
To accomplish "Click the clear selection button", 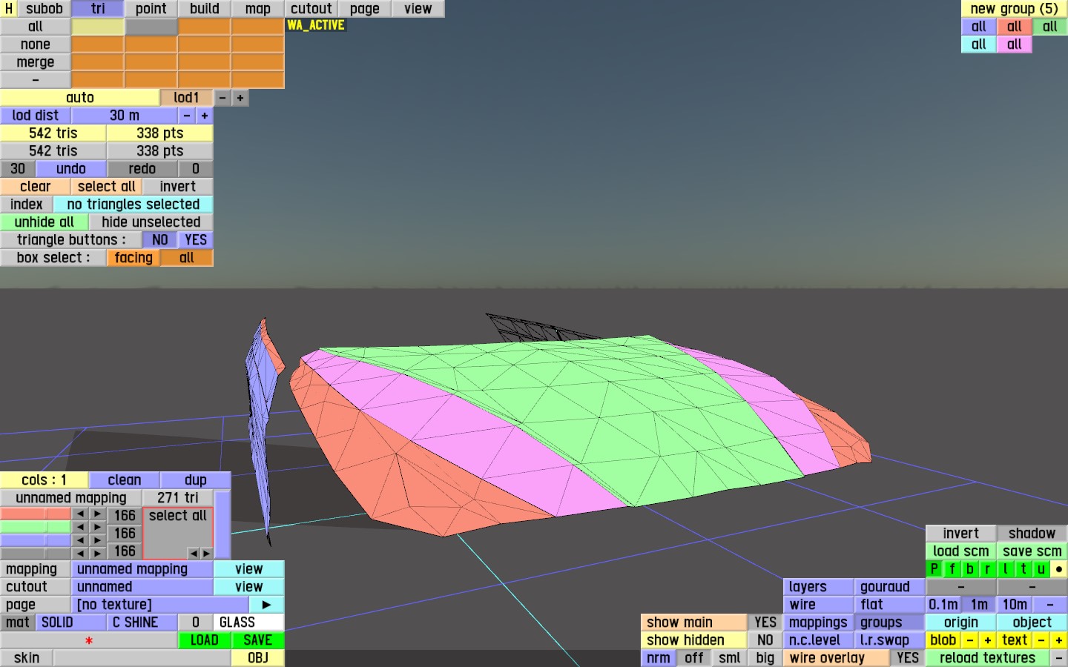I will [x=36, y=187].
